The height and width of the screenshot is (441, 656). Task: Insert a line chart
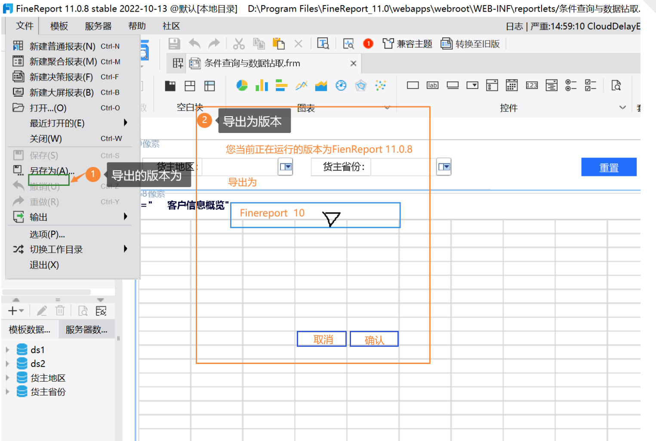(301, 86)
